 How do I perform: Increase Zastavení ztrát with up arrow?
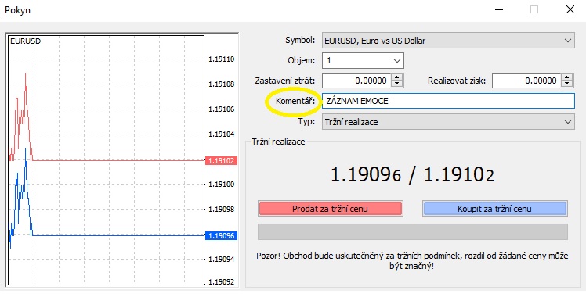pyautogui.click(x=397, y=77)
